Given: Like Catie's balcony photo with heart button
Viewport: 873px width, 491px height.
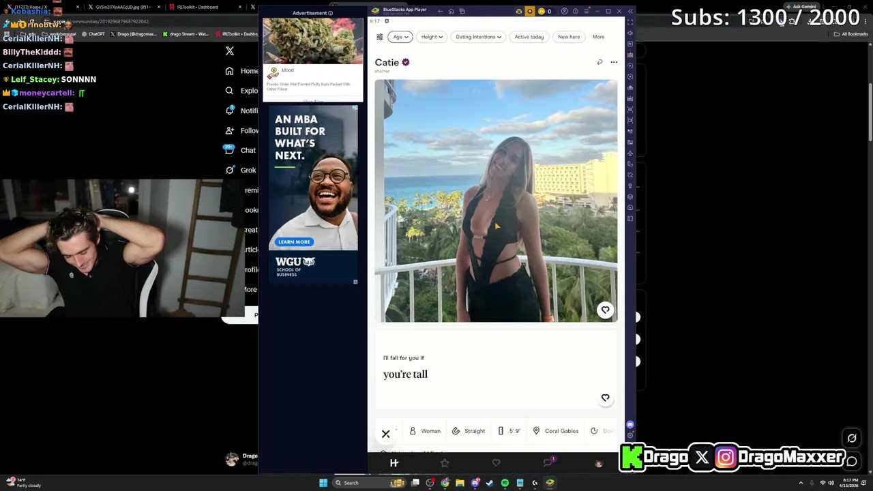Looking at the screenshot, I should click(605, 310).
